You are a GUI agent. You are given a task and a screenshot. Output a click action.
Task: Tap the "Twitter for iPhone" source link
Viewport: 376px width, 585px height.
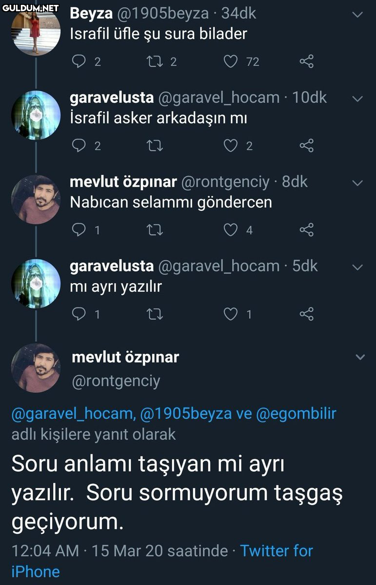click(276, 551)
